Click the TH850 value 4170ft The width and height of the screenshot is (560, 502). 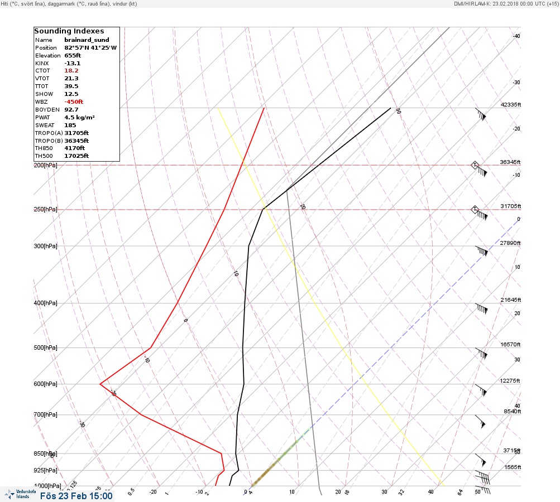[x=75, y=148]
